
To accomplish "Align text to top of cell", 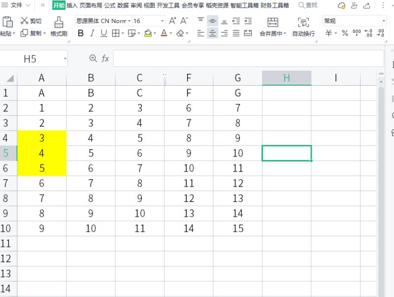I will [x=200, y=21].
